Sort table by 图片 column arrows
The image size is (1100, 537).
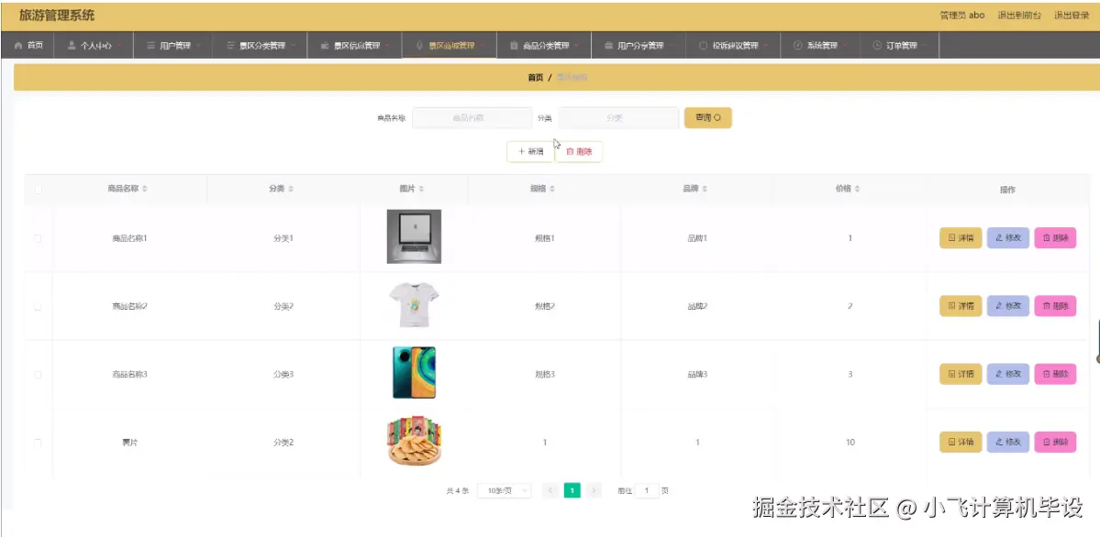tap(421, 190)
